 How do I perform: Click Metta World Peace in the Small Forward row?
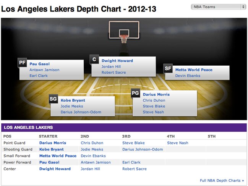coord(58,156)
